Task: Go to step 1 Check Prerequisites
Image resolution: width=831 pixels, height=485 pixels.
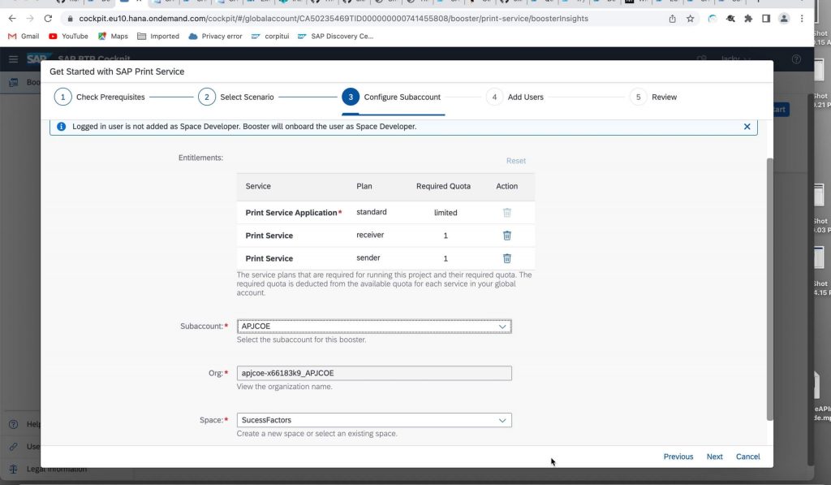Action: (100, 97)
